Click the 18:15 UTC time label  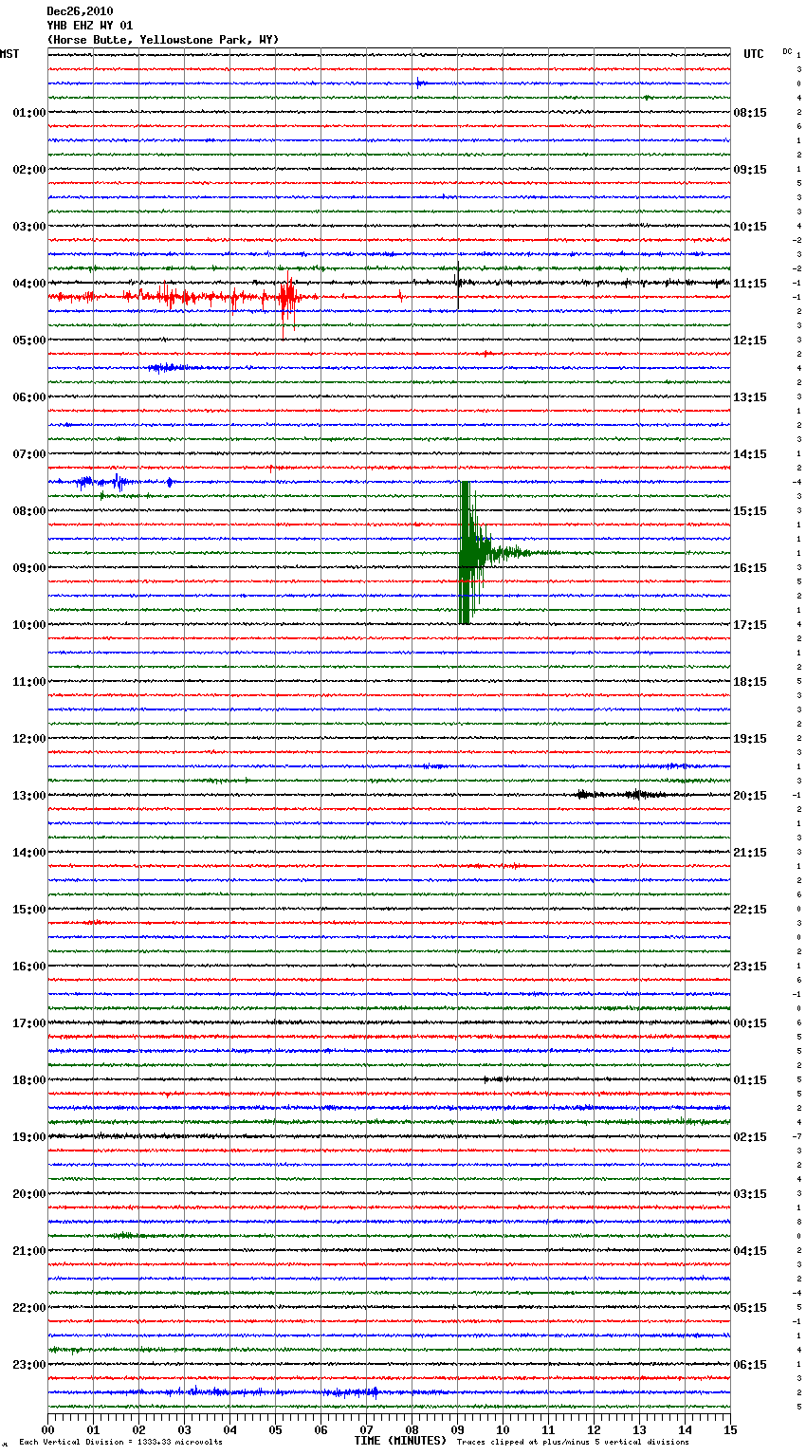[x=750, y=682]
